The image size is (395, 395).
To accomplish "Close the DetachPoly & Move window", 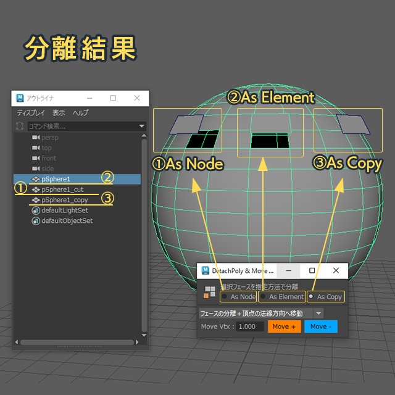I will pos(336,270).
